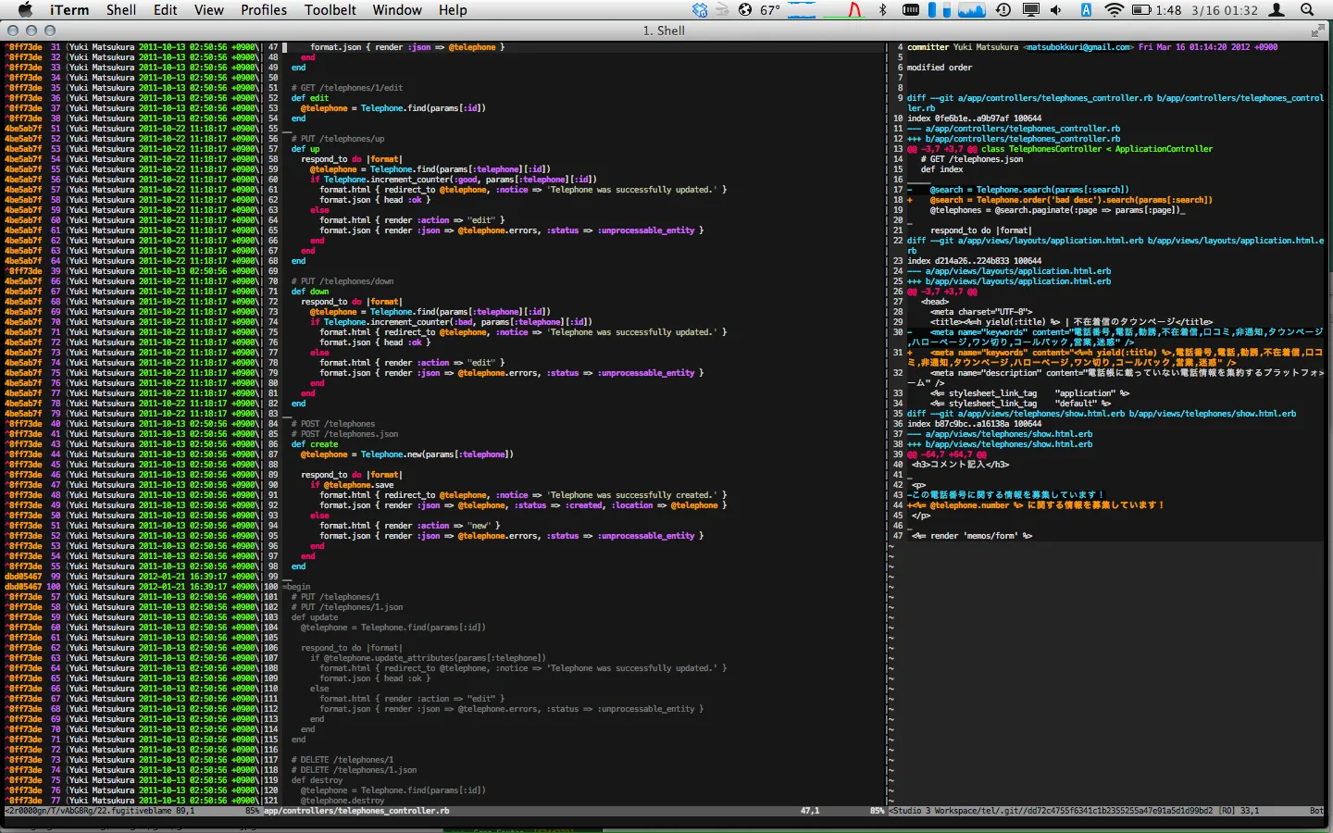Open Spotlight search magnifying glass
Screen dimensions: 1333x833
click(x=1307, y=10)
